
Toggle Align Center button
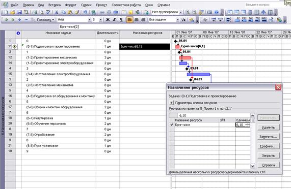point(137,20)
